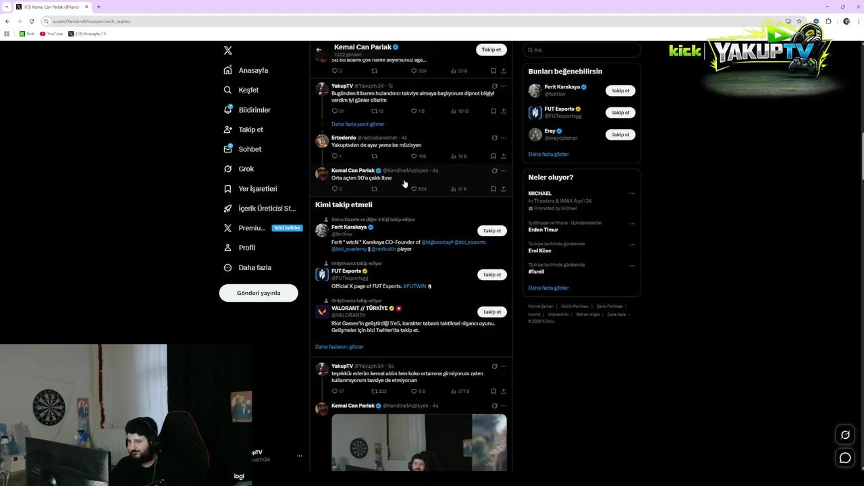This screenshot has width=864, height=486.
Task: Open the @bigbosslayf mention link
Action: 437,242
